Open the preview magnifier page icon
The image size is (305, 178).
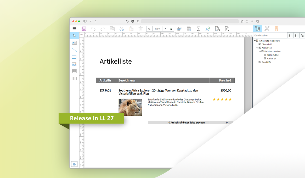pos(227,29)
